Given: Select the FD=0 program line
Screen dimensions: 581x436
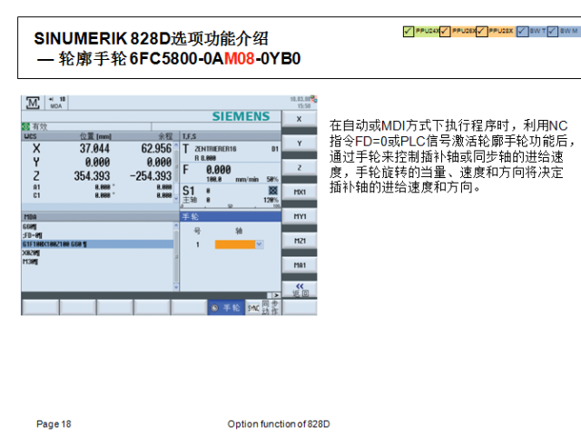Looking at the screenshot, I should tap(33, 235).
